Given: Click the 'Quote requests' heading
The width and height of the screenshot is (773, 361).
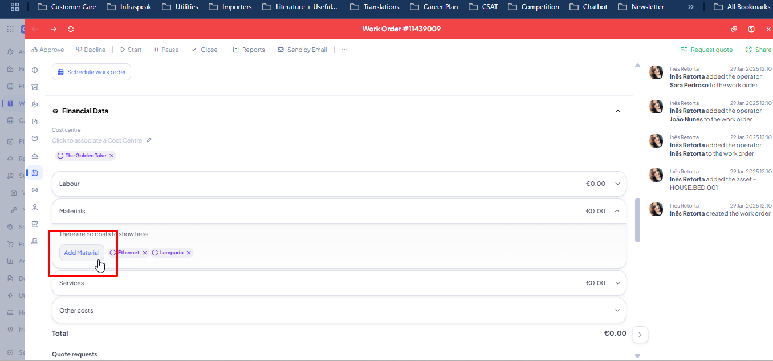Looking at the screenshot, I should tap(75, 354).
